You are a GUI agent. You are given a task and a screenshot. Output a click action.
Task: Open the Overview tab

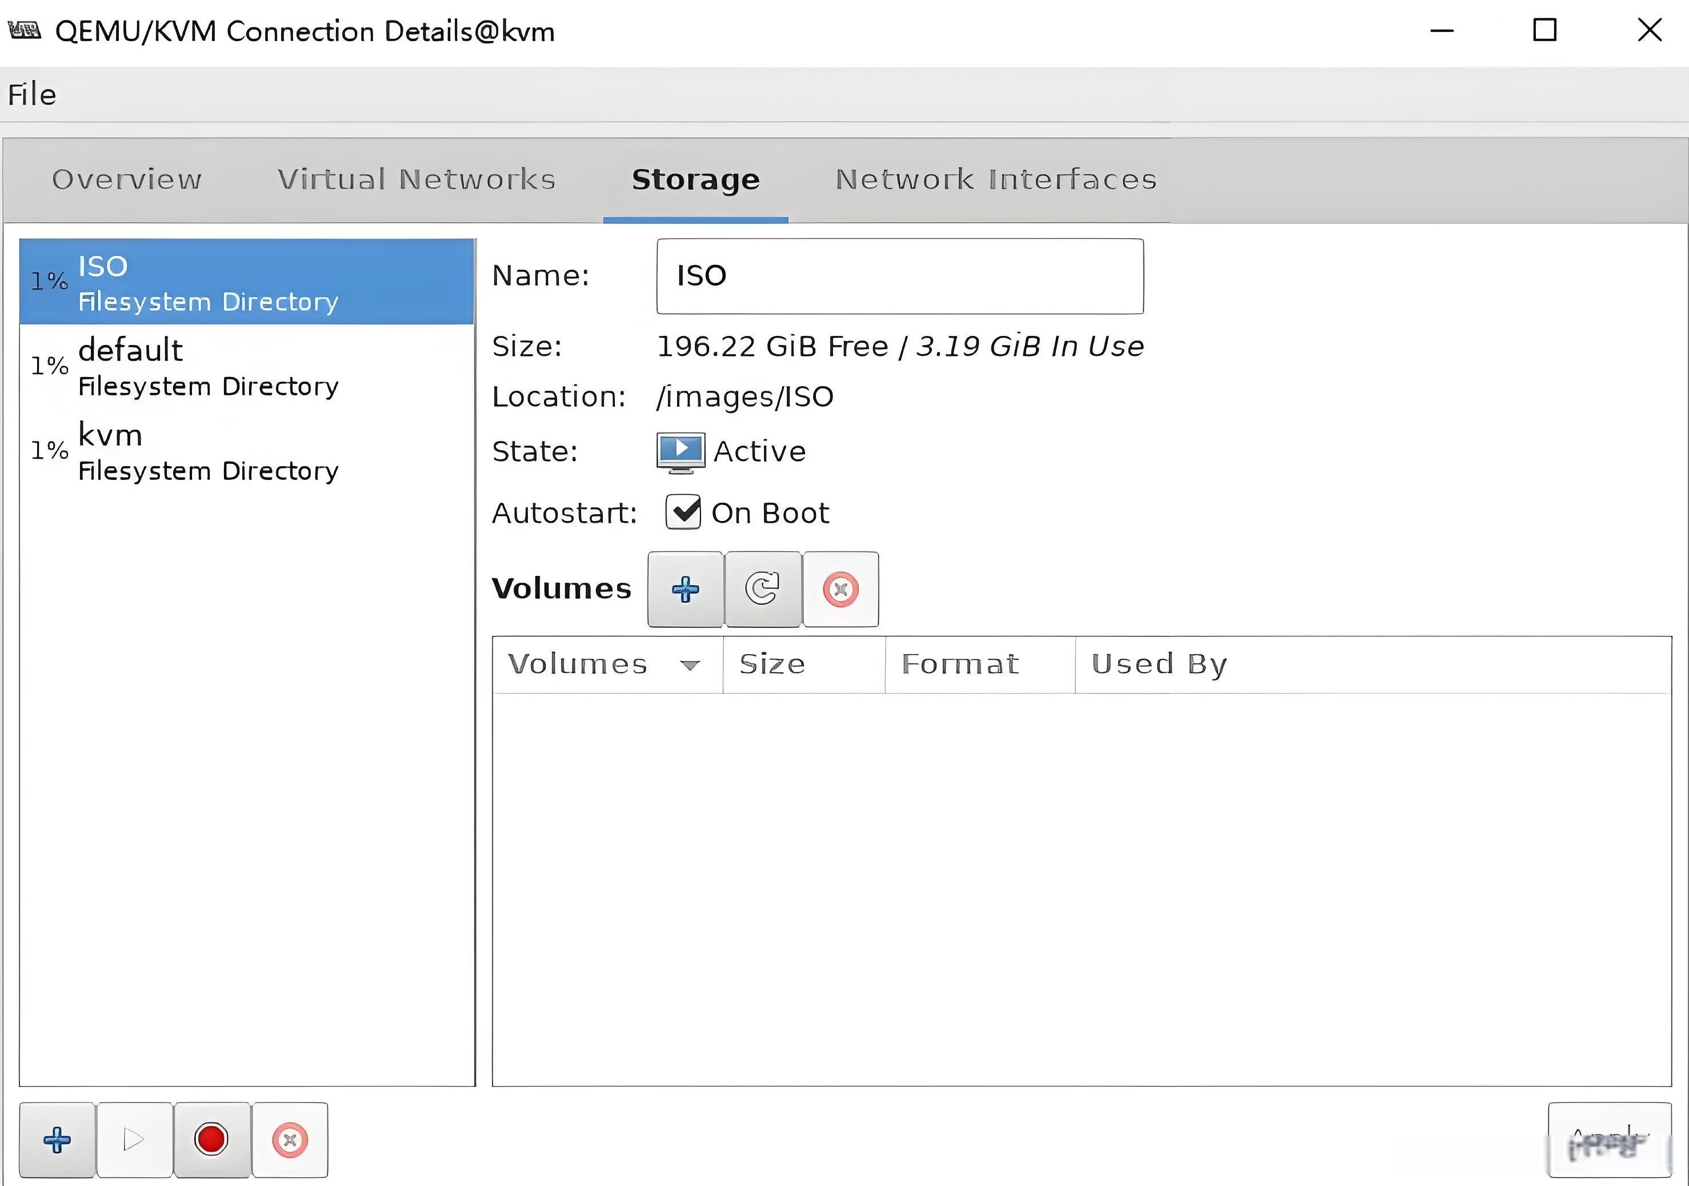coord(126,179)
